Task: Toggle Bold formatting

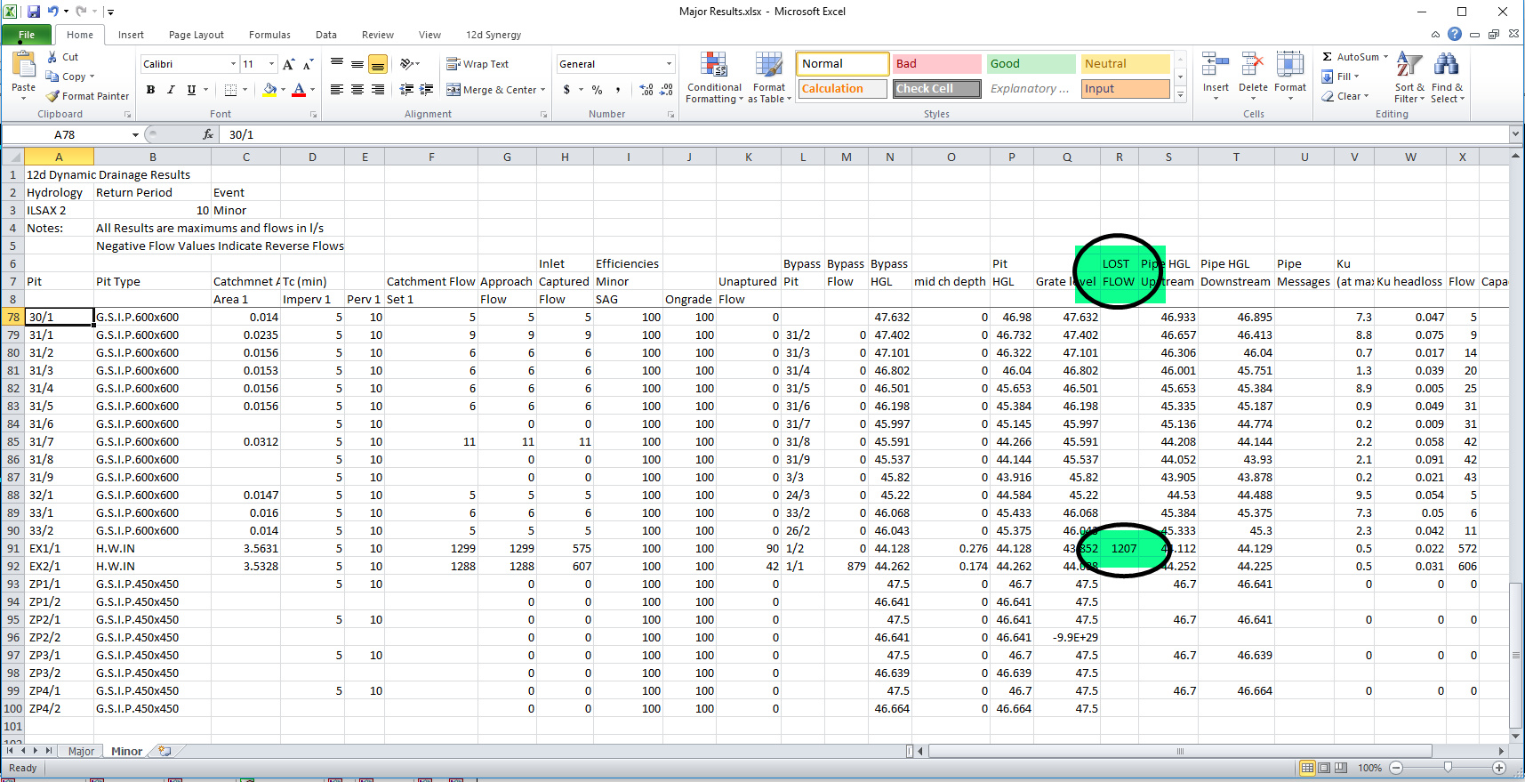Action: (151, 90)
